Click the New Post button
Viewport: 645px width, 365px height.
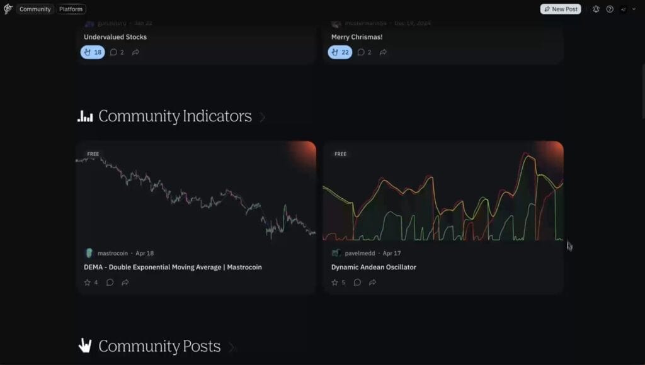click(x=561, y=9)
